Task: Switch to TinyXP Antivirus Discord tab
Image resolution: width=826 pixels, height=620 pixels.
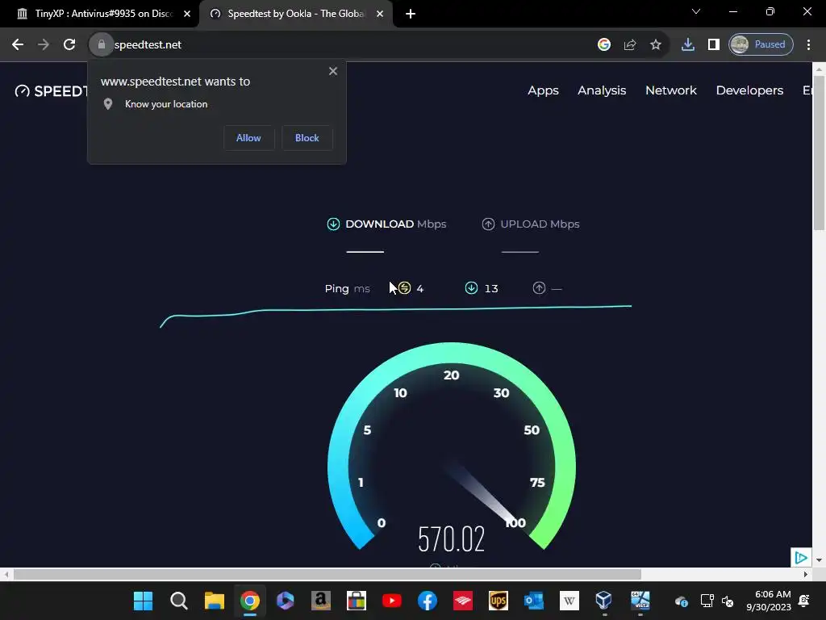Action: coord(95,14)
